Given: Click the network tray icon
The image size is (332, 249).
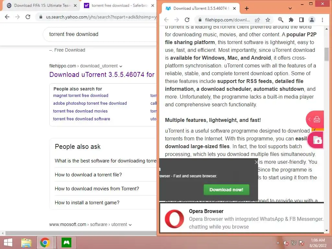Looking at the screenshot, I should (294, 243).
